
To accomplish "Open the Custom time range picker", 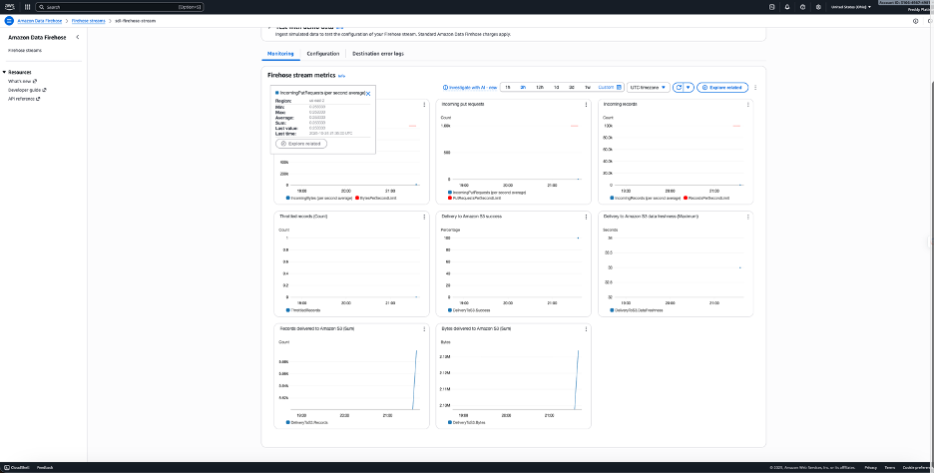I will point(610,88).
